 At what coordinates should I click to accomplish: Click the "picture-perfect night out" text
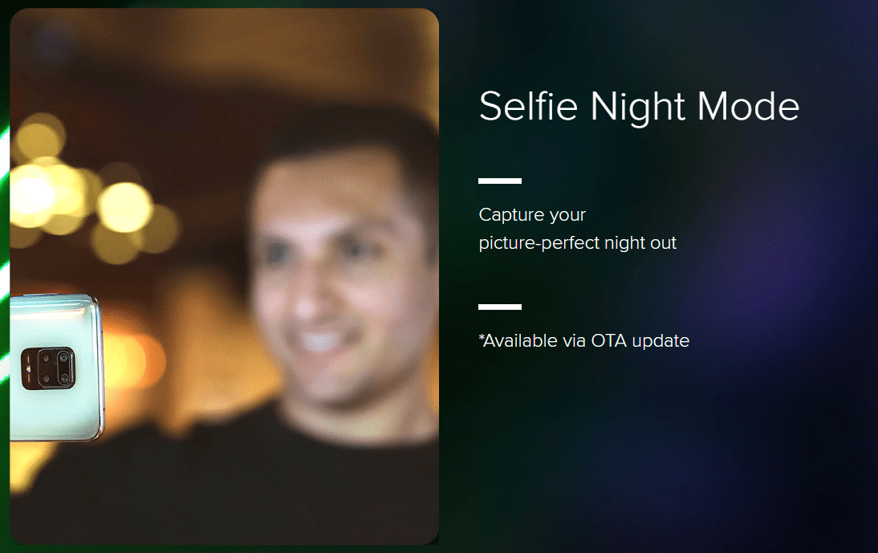pos(577,243)
